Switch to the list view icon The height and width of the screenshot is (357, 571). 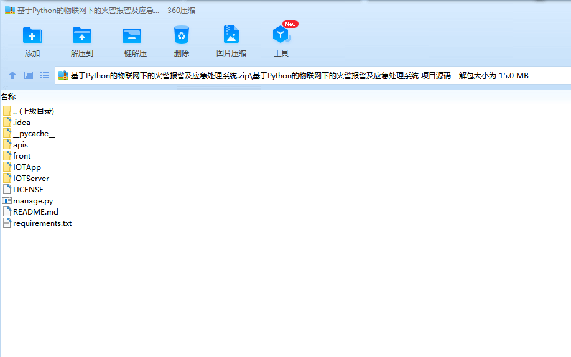(45, 75)
